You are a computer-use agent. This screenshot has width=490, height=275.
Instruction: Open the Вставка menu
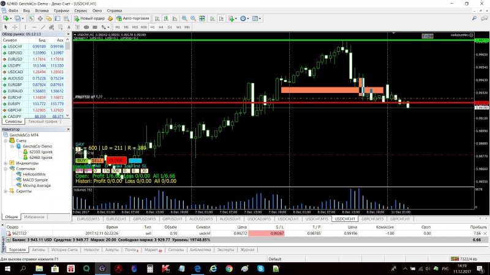(x=42, y=10)
